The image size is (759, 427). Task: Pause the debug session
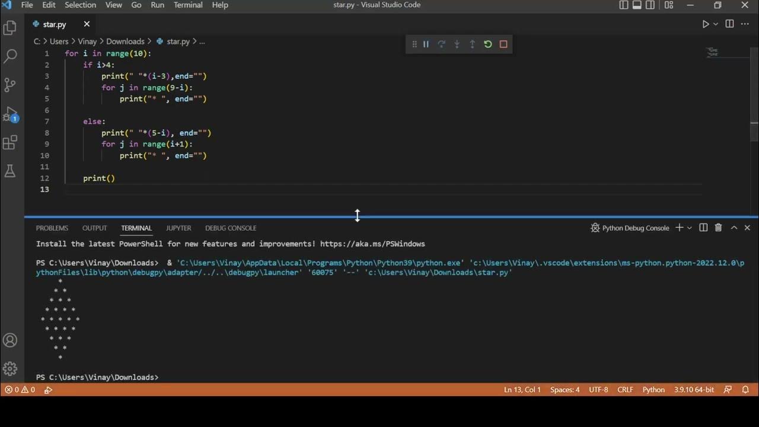click(x=426, y=44)
